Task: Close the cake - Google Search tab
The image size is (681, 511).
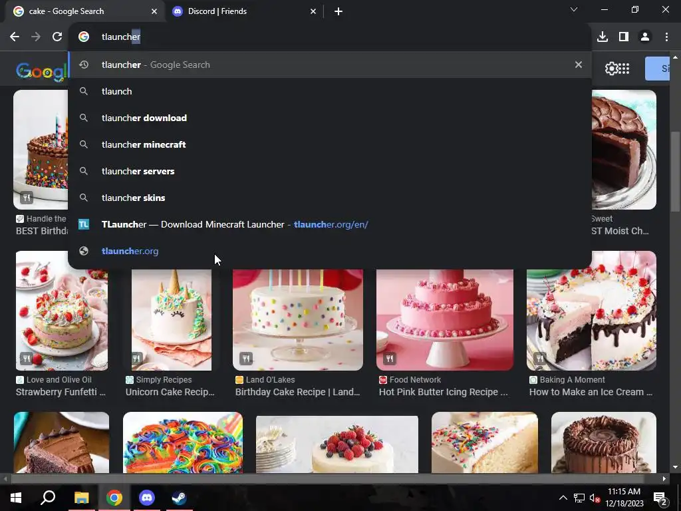Action: click(154, 11)
